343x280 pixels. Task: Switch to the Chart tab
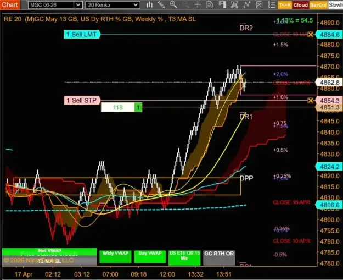coord(10,4)
